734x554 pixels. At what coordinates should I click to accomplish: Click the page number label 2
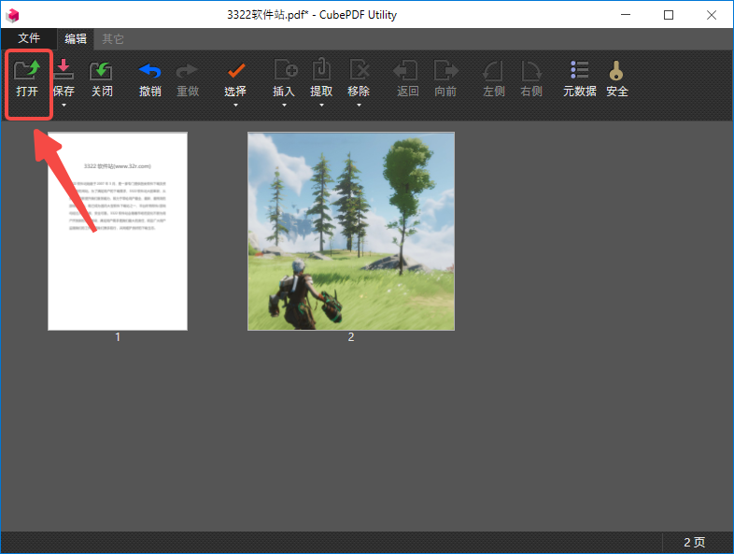point(351,337)
